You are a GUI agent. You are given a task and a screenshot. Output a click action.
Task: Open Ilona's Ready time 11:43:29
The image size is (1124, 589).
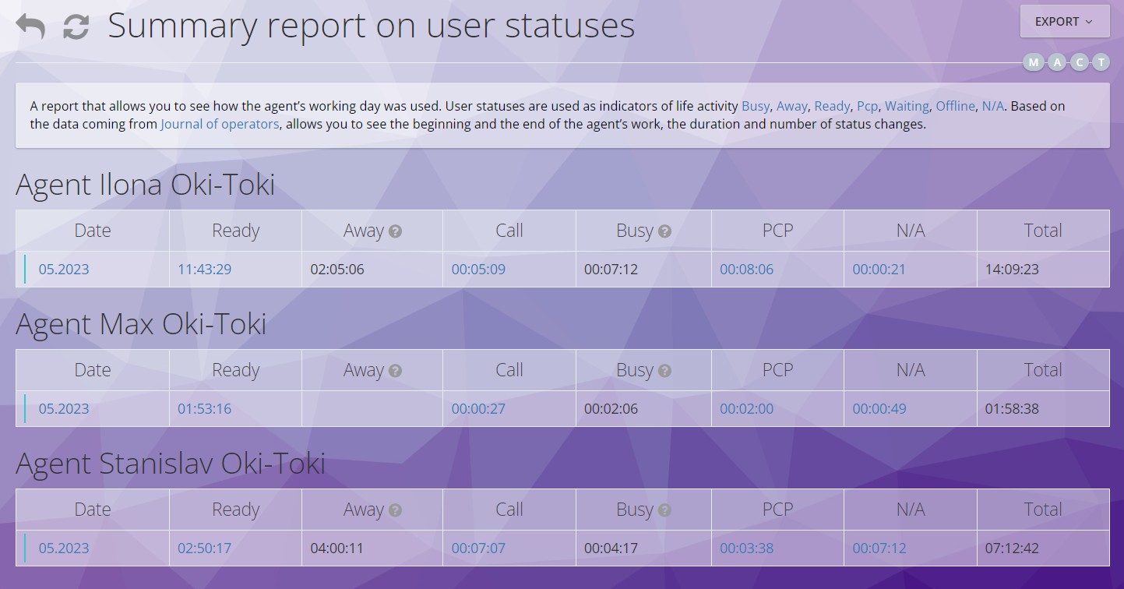pyautogui.click(x=205, y=270)
